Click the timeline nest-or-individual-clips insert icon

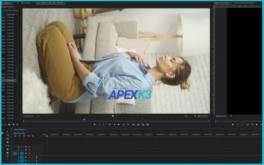click(x=15, y=136)
